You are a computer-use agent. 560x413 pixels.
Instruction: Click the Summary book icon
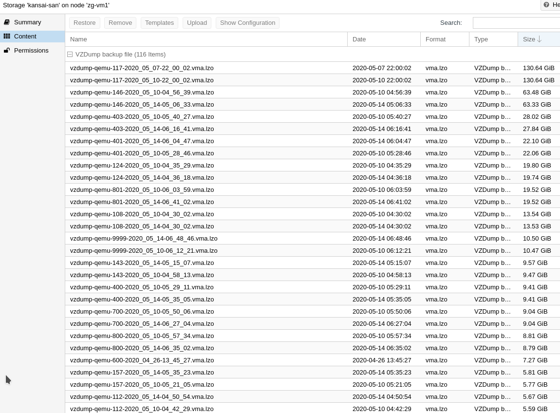pos(7,22)
